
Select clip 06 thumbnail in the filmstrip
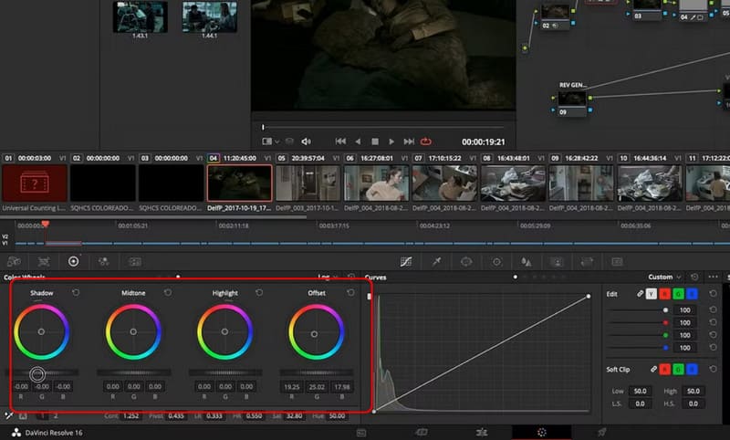(x=376, y=183)
